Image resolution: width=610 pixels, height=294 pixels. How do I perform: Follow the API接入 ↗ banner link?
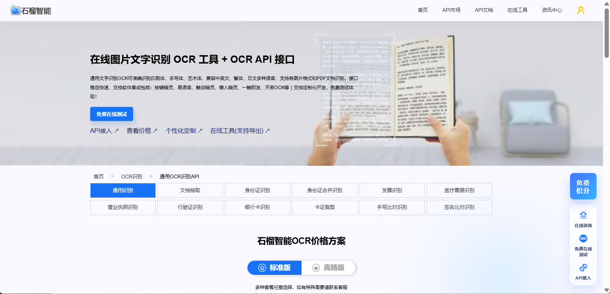pyautogui.click(x=104, y=131)
